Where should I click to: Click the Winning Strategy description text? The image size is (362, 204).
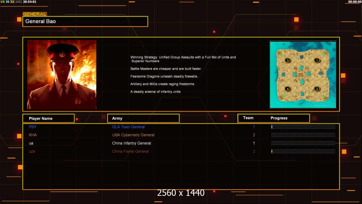pyautogui.click(x=183, y=59)
